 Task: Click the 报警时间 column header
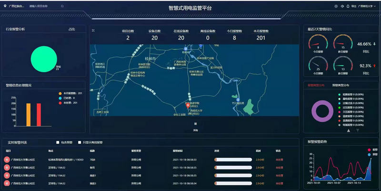point(177,151)
